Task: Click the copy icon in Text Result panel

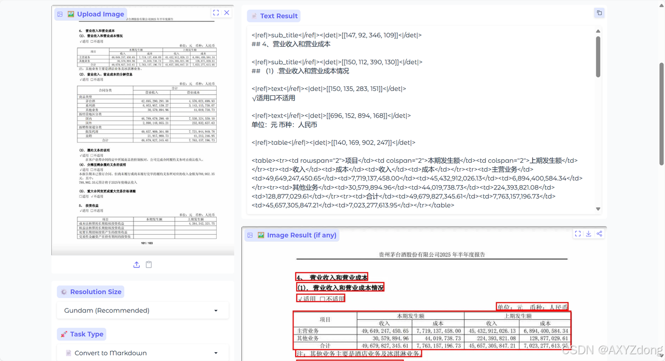Action: click(599, 12)
